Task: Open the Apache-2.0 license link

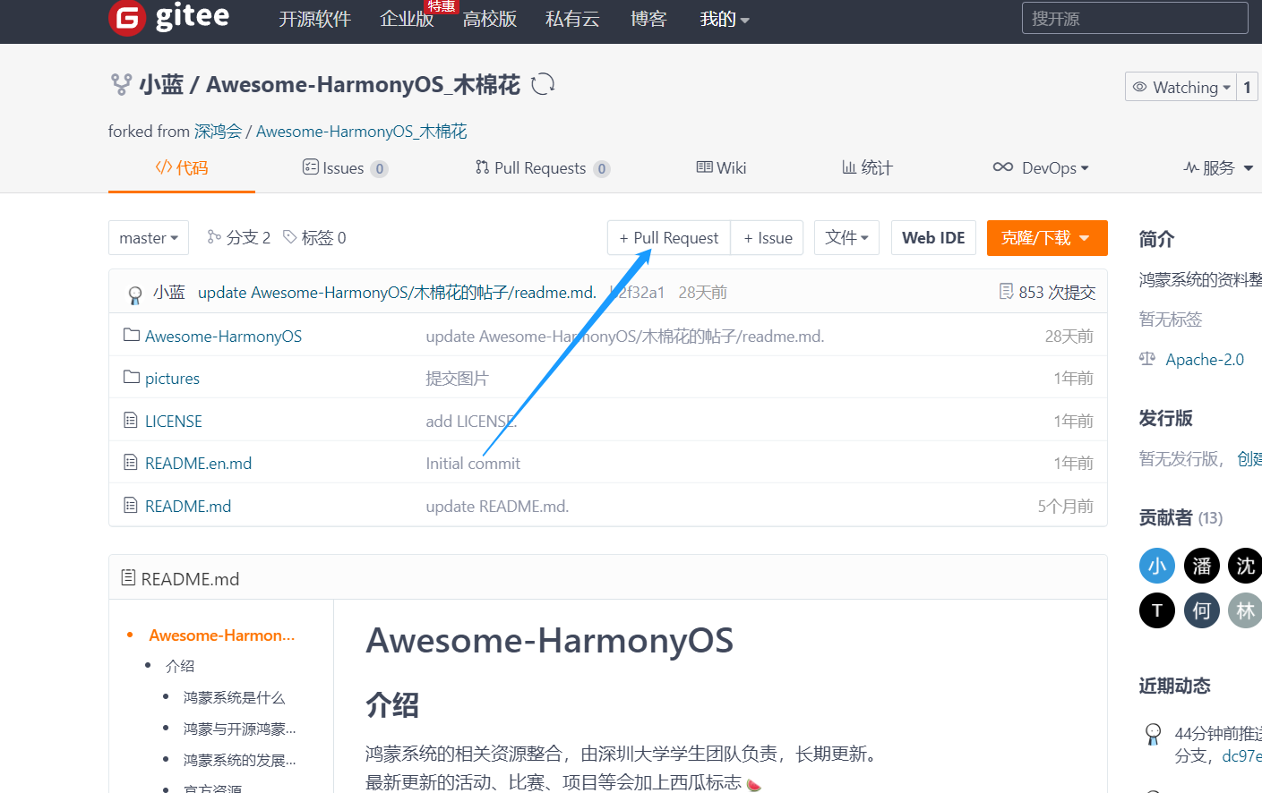Action: 1205,359
